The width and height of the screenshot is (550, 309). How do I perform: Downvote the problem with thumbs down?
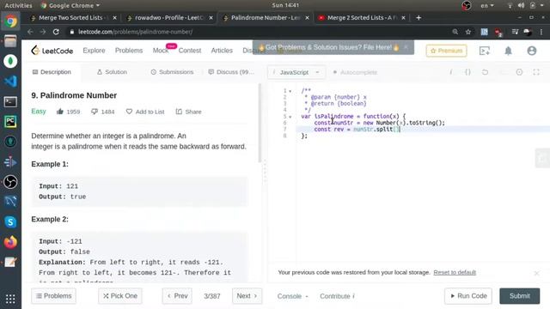95,112
